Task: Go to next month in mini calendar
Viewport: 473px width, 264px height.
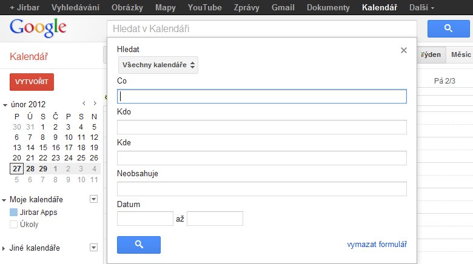Action: point(94,104)
